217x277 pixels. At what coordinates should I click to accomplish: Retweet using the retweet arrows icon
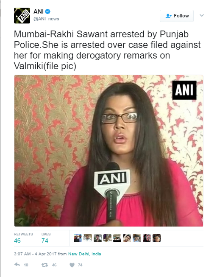tap(45, 265)
